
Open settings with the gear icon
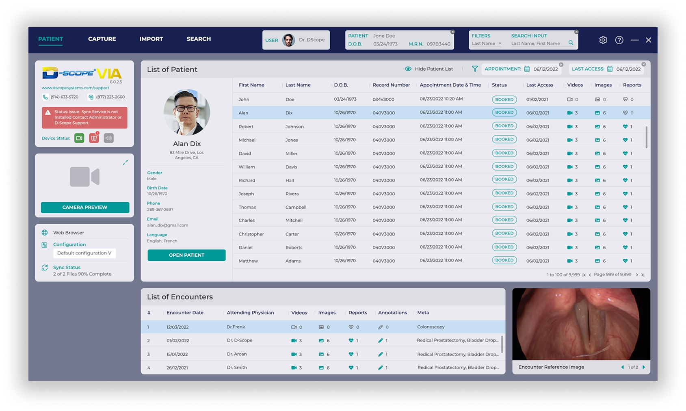[x=603, y=40]
